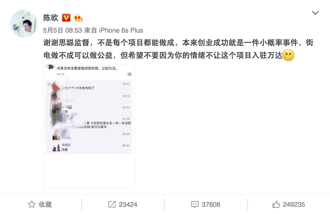The height and width of the screenshot is (214, 330).
Task: Click the thumbs-up like icon
Action: click(x=276, y=204)
